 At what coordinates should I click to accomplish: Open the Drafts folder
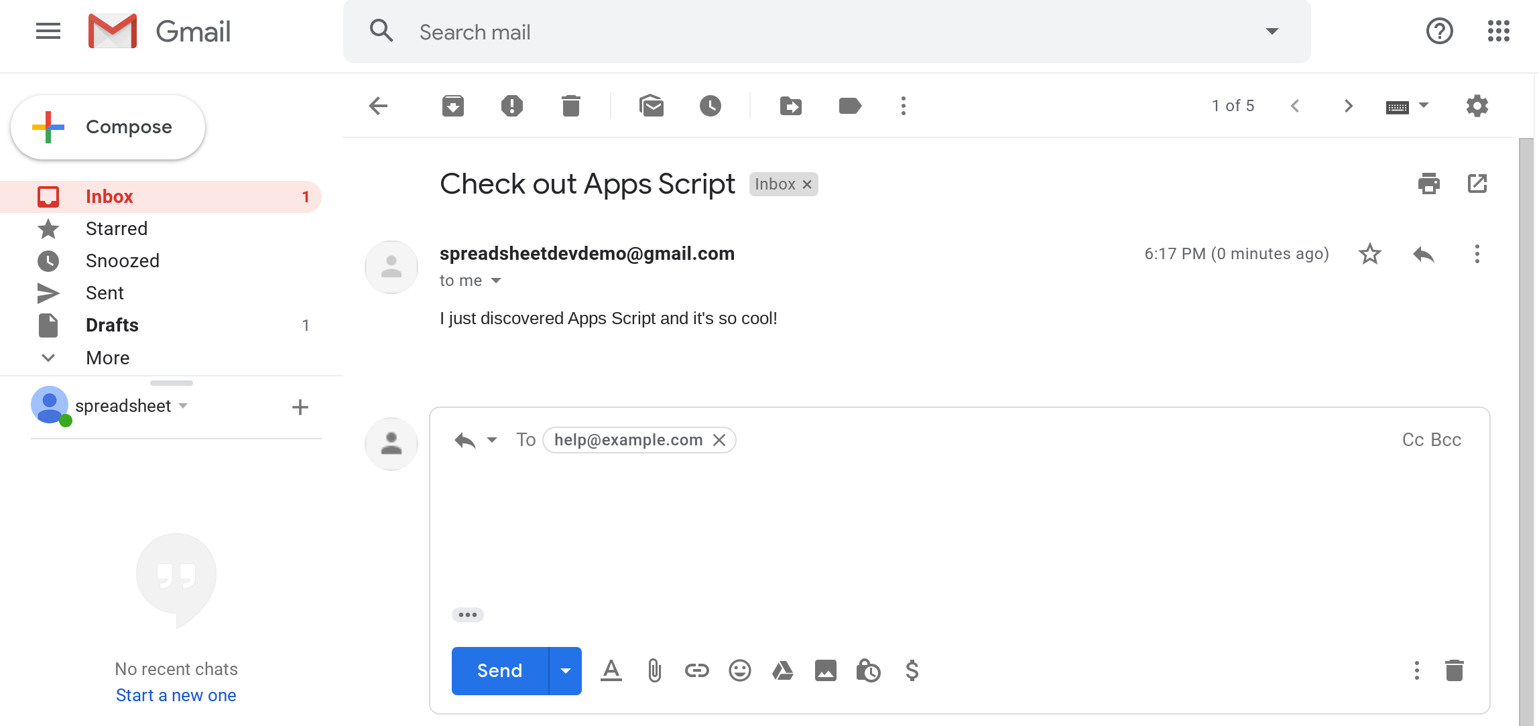click(161, 325)
